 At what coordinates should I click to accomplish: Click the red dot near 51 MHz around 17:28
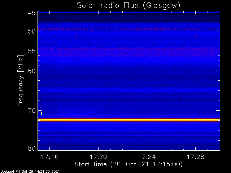(x=196, y=35)
